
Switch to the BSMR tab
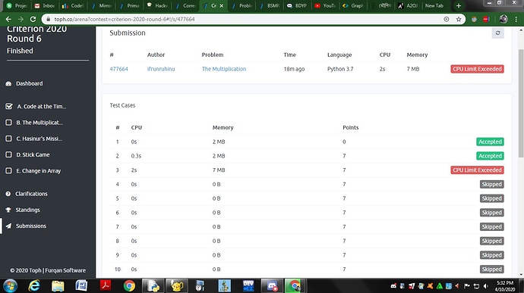(270, 5)
